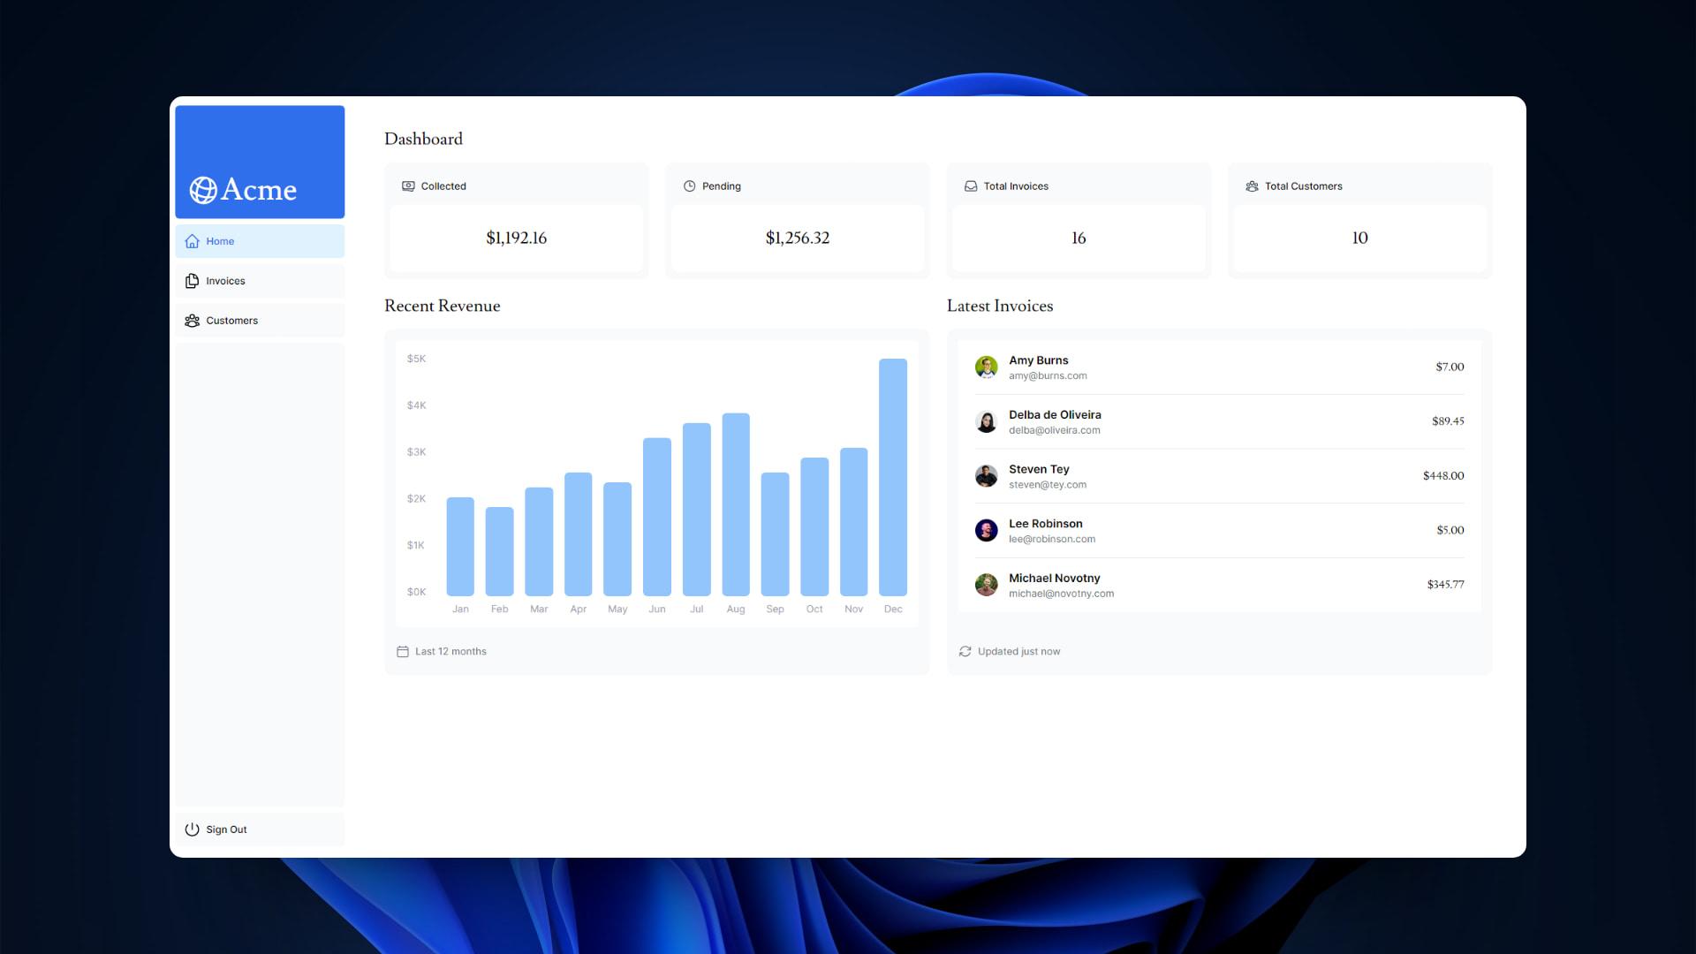This screenshot has height=954, width=1696.
Task: Click the Sign Out power icon
Action: coord(192,829)
